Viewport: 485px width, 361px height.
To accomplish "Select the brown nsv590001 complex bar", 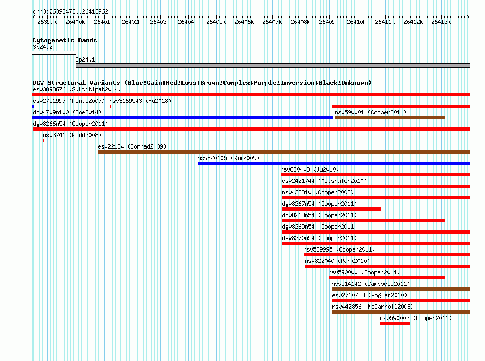I will (x=390, y=118).
